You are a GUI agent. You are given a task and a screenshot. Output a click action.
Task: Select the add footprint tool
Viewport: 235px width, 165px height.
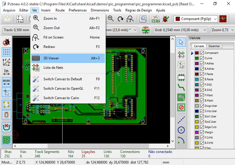tap(181, 77)
